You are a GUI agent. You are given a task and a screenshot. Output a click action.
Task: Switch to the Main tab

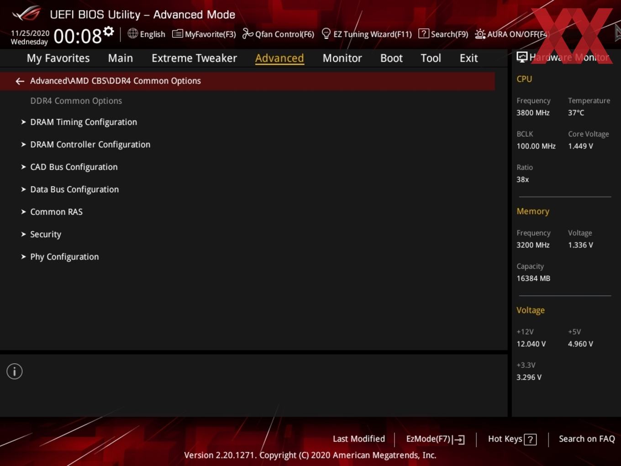121,58
